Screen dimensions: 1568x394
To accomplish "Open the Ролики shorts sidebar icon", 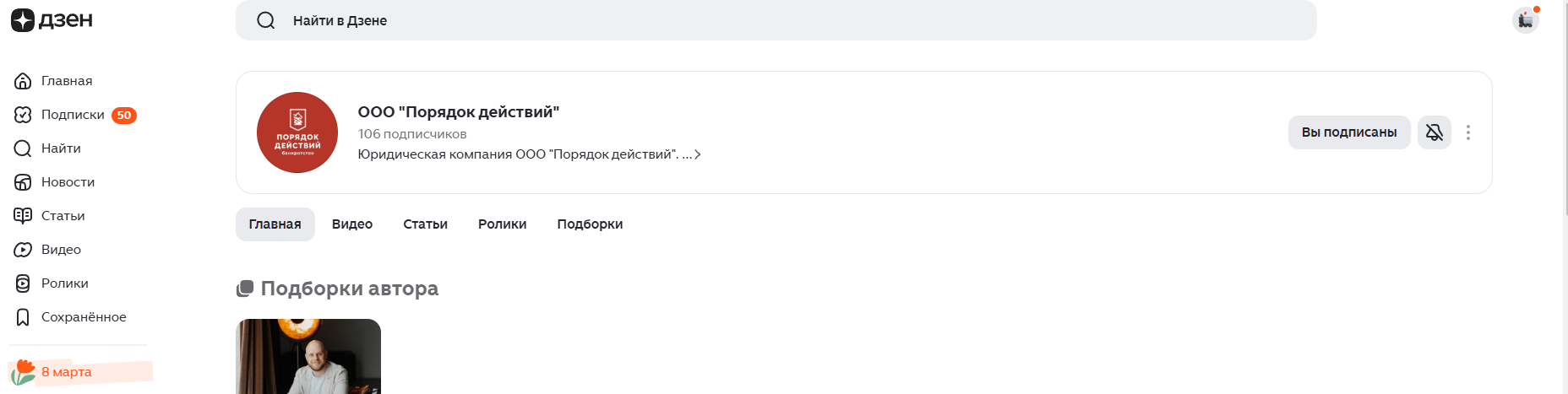I will point(23,283).
